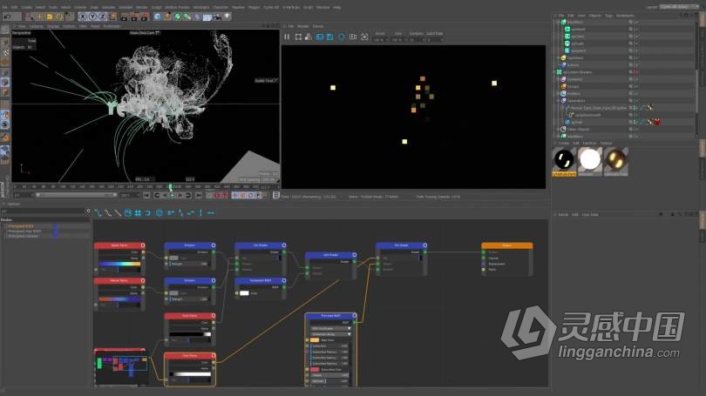
Task: Open the Window menu in the main menu bar
Action: pyautogui.click(x=322, y=7)
